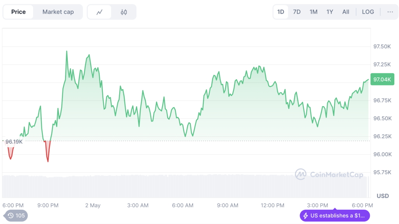Click the 97.04K current price label
399x224 pixels.
coord(382,79)
